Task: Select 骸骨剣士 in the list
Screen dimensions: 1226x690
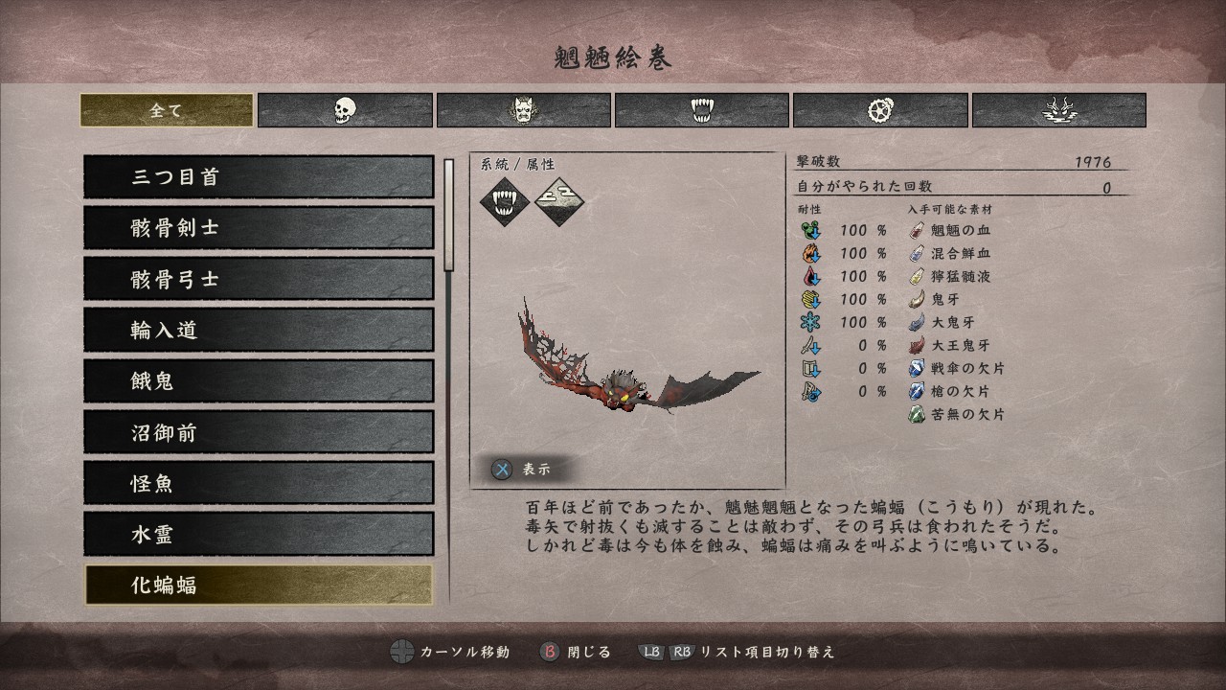Action: [x=259, y=228]
